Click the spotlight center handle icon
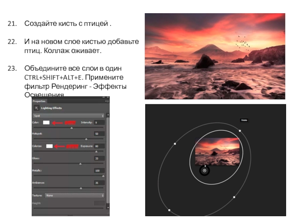296x222 pixels. click(205, 171)
